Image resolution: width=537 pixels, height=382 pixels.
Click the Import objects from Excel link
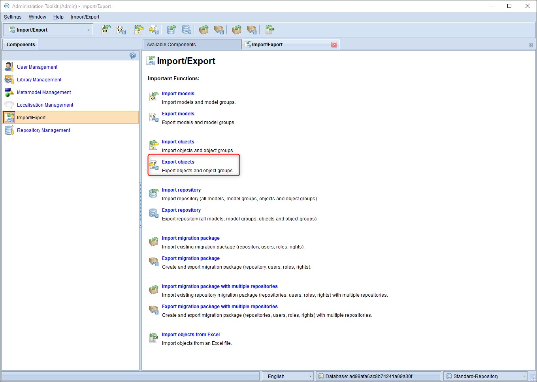[x=191, y=335]
